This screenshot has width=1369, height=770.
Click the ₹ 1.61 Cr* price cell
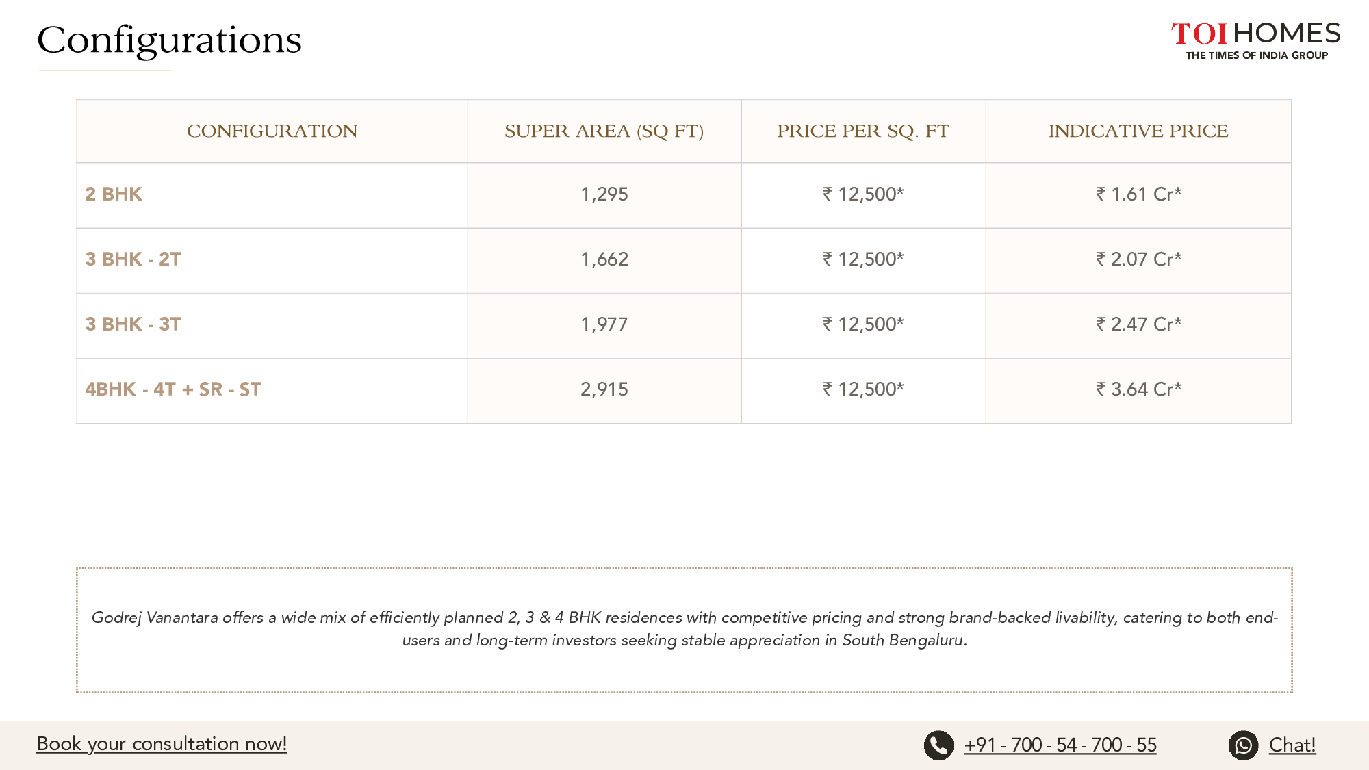pos(1138,194)
